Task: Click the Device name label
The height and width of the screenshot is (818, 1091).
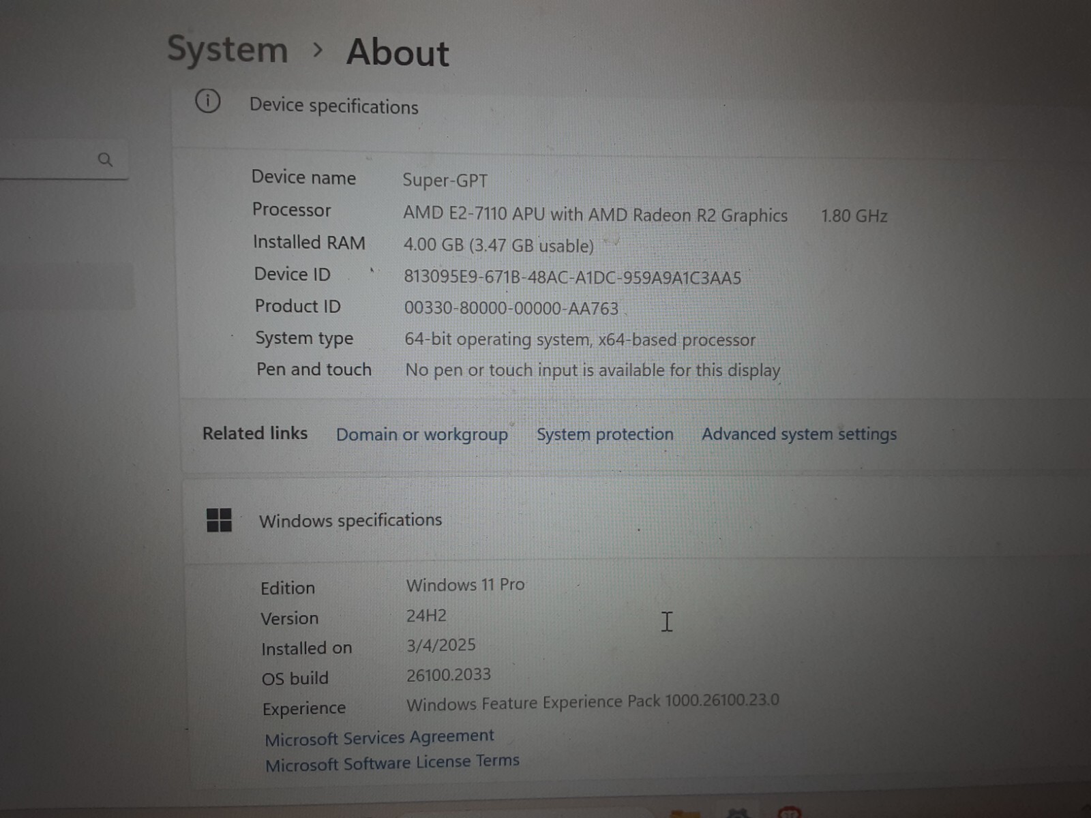Action: pos(303,177)
